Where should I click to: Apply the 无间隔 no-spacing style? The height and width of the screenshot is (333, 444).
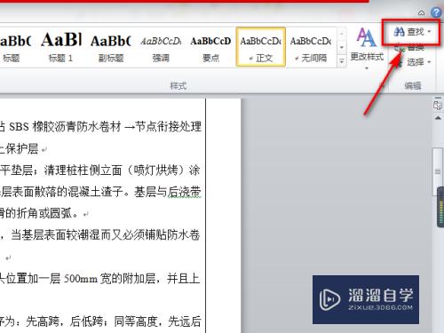pyautogui.click(x=311, y=47)
